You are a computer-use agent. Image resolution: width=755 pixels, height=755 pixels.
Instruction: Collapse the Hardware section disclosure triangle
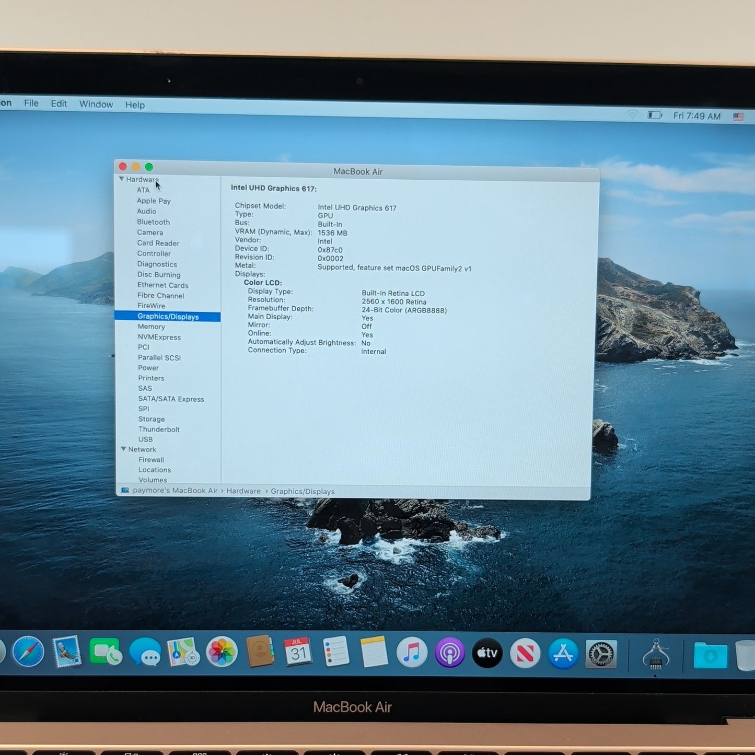point(122,179)
